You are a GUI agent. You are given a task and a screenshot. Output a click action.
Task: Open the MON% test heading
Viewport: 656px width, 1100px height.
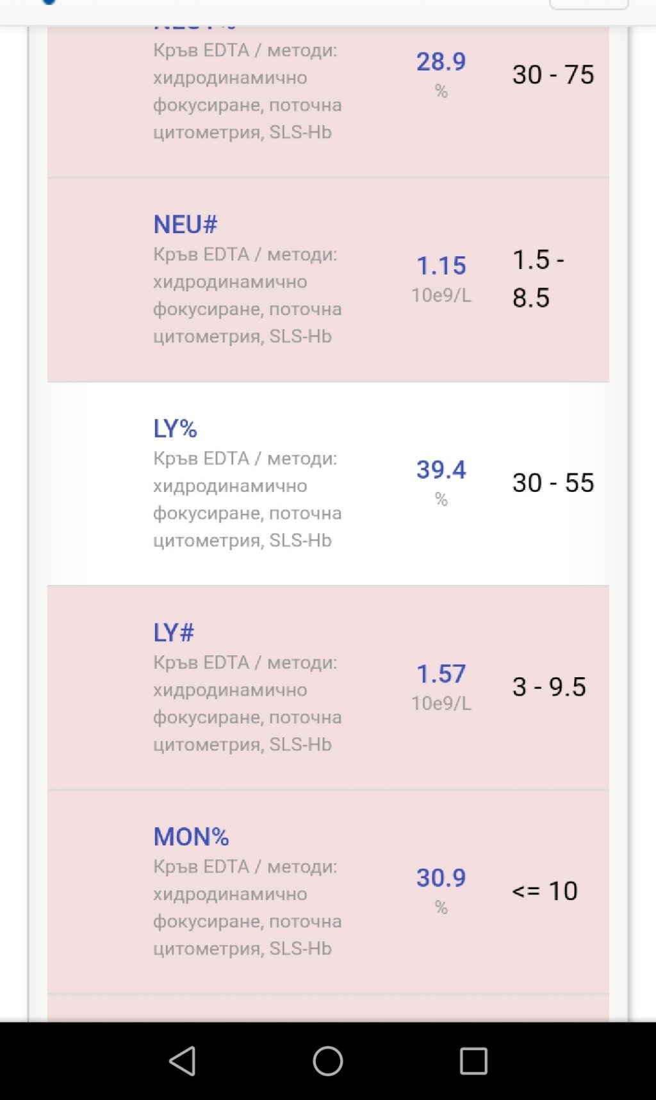click(x=191, y=836)
